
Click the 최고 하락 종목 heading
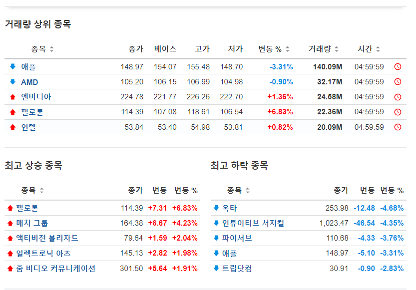(239, 165)
